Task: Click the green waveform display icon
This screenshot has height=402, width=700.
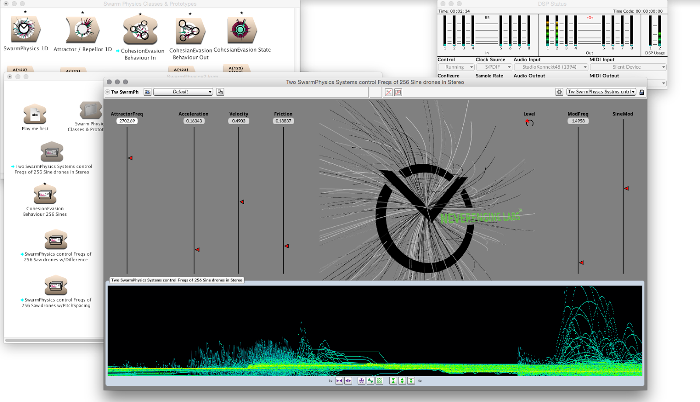Action: pyautogui.click(x=371, y=381)
